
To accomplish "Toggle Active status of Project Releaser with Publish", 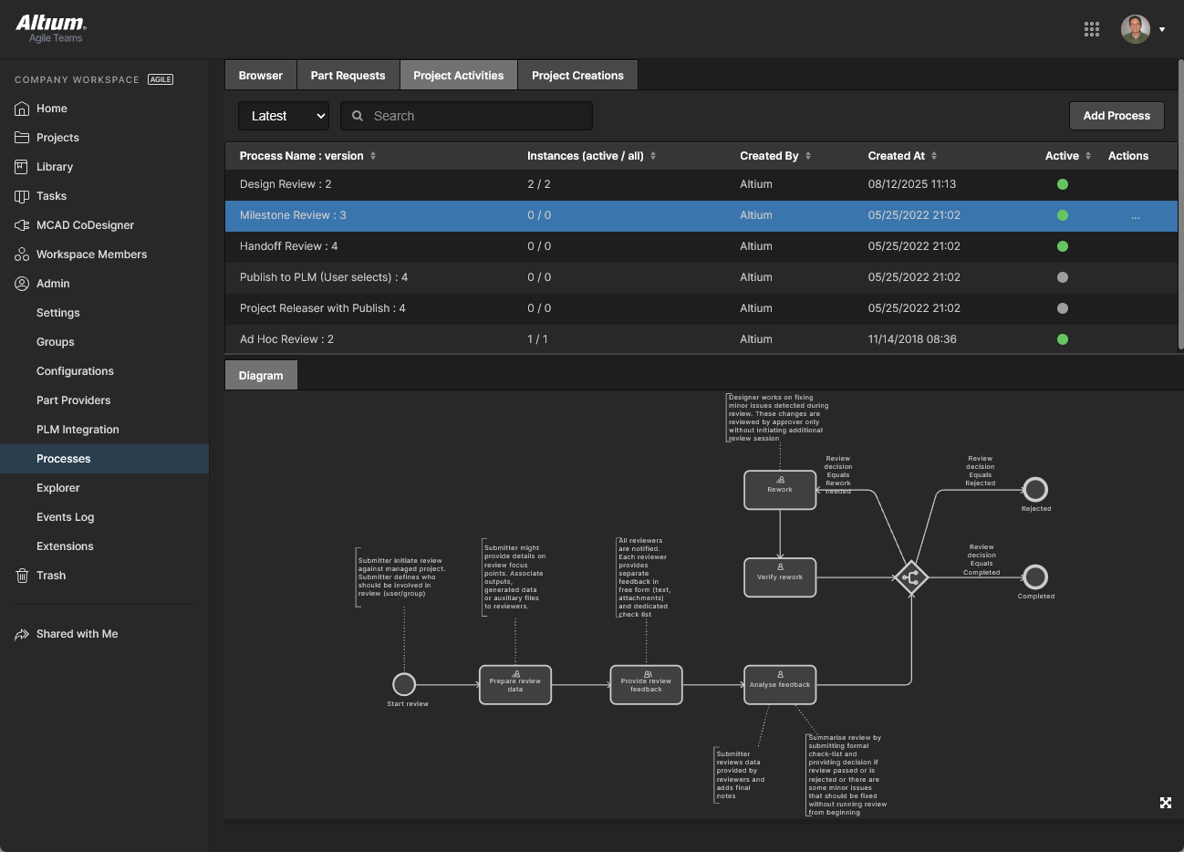I will click(1062, 308).
